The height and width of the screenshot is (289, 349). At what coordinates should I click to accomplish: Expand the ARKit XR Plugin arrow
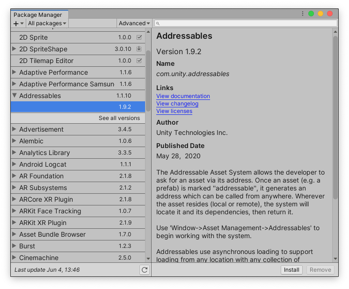click(x=14, y=222)
